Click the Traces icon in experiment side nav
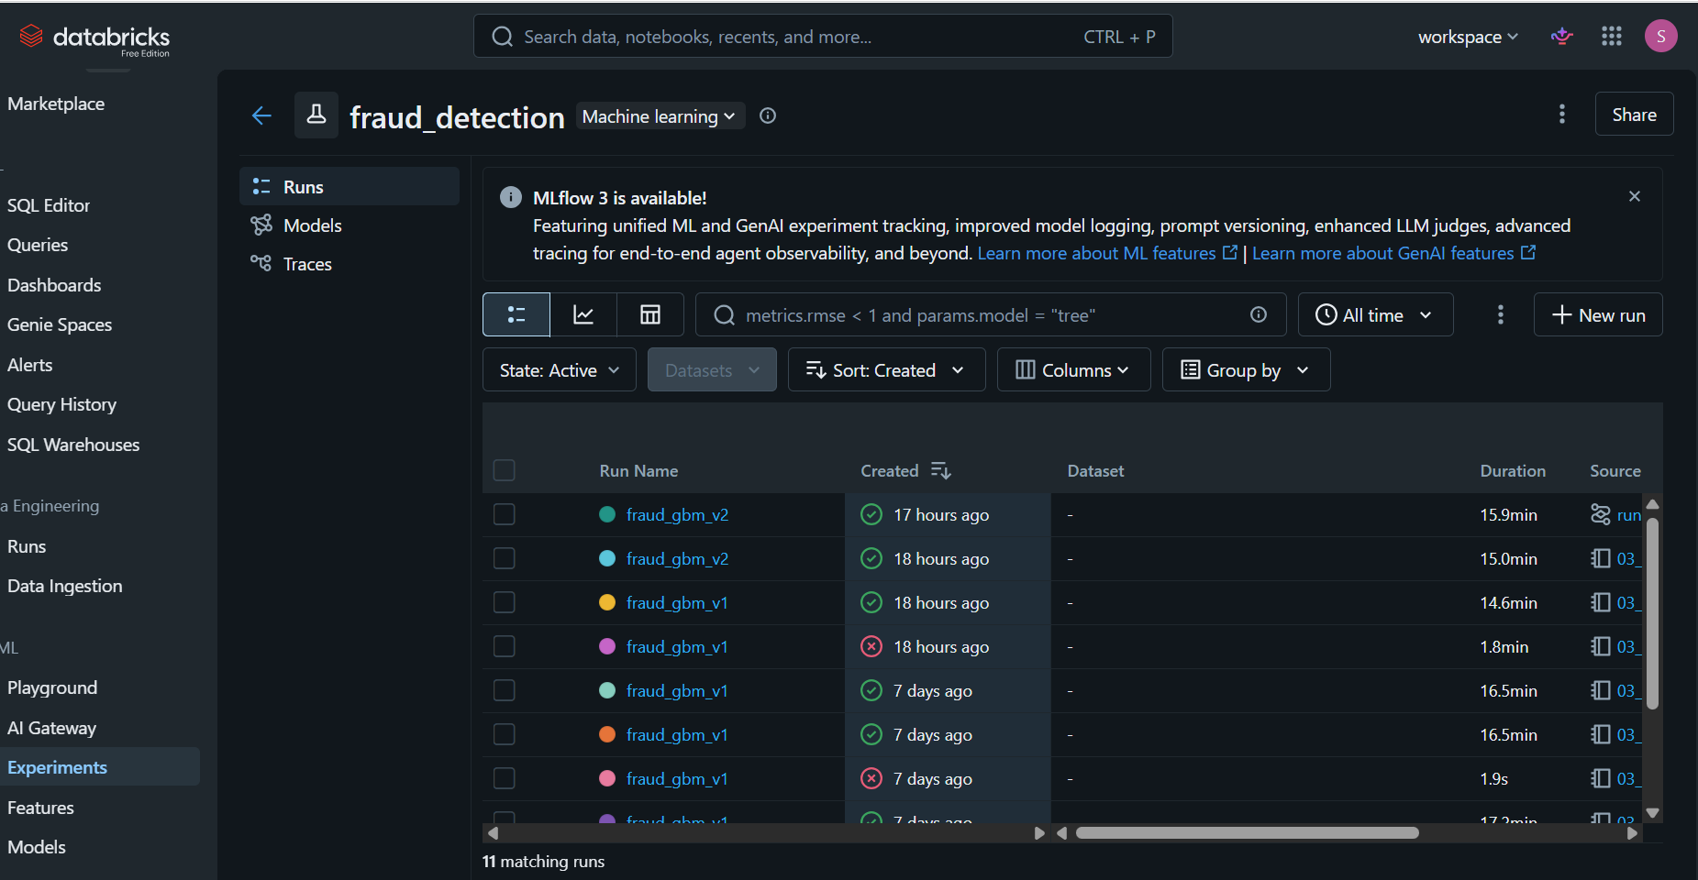Screen dimensions: 1698x880 pos(261,263)
